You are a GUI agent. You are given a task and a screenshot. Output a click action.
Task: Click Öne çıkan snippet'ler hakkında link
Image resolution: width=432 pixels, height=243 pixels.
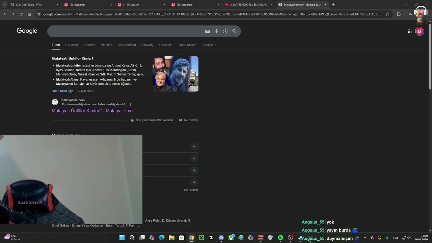point(154,120)
